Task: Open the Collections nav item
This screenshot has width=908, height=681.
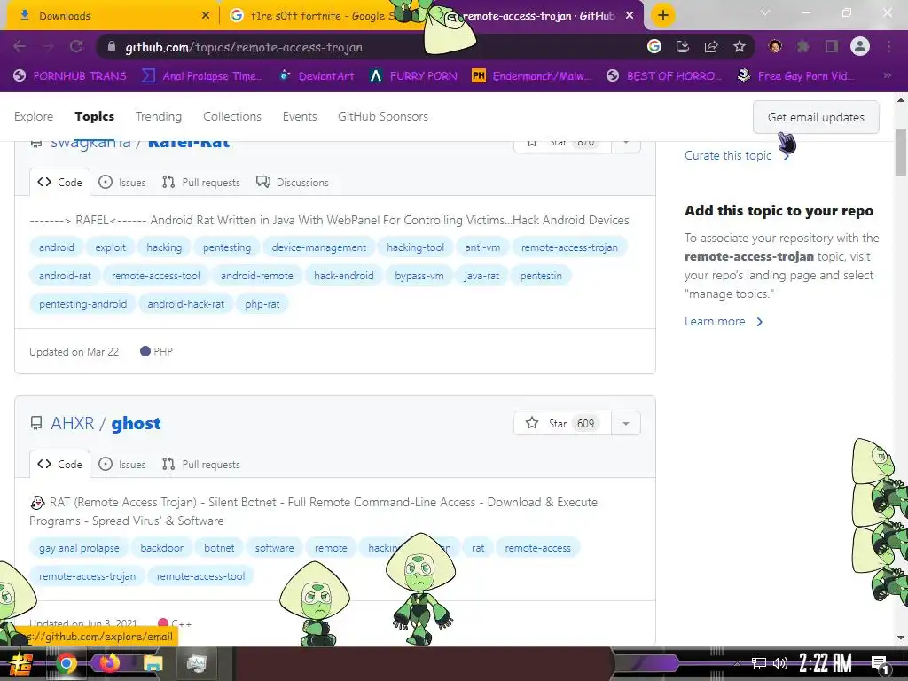Action: pos(232,116)
